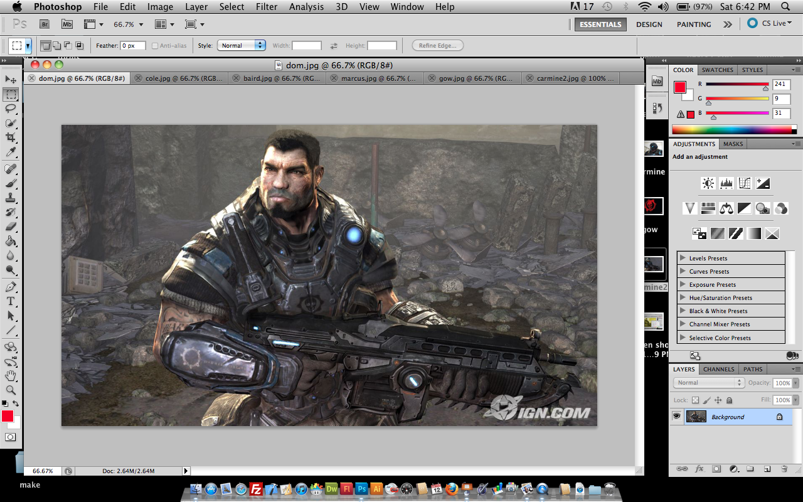Switch to Design workspace
The image size is (803, 502).
(649, 24)
